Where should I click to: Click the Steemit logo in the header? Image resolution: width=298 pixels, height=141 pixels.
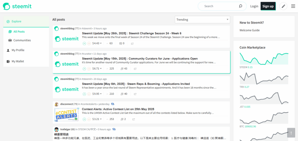[17, 6]
